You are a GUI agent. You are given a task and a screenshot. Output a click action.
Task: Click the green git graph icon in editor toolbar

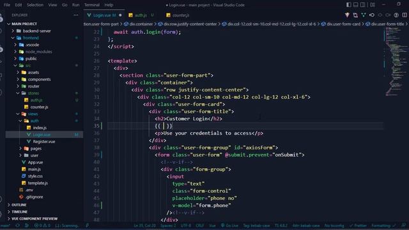tap(364, 15)
